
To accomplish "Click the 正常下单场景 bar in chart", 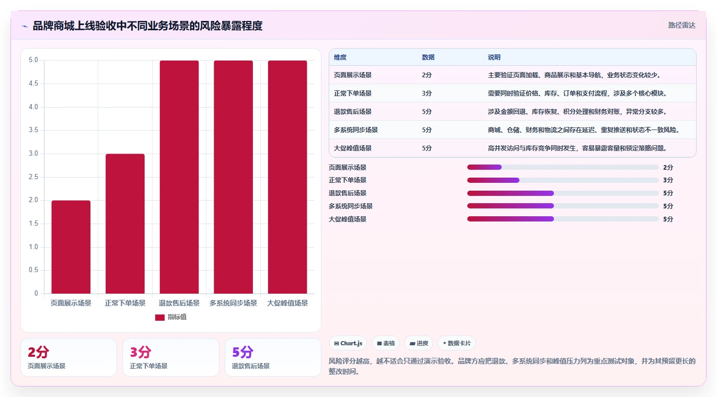I will coord(125,224).
